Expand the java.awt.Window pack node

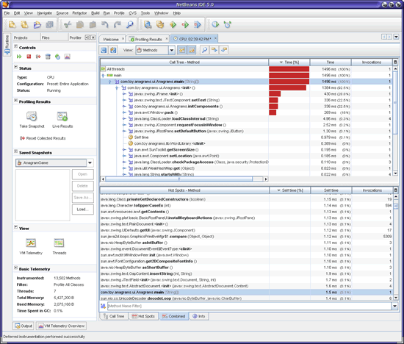(124, 112)
